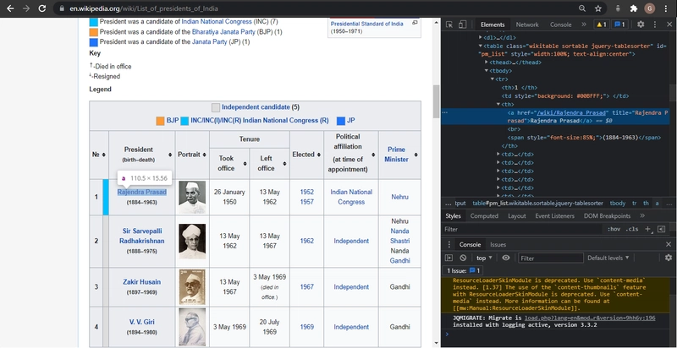
Task: Toggle the .cls element classes panel
Action: click(631, 229)
